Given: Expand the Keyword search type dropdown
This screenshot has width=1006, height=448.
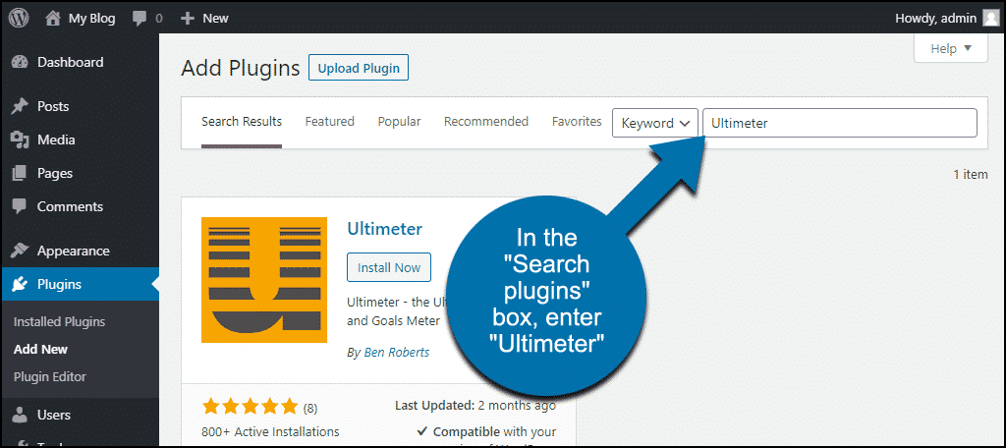Looking at the screenshot, I should click(655, 123).
